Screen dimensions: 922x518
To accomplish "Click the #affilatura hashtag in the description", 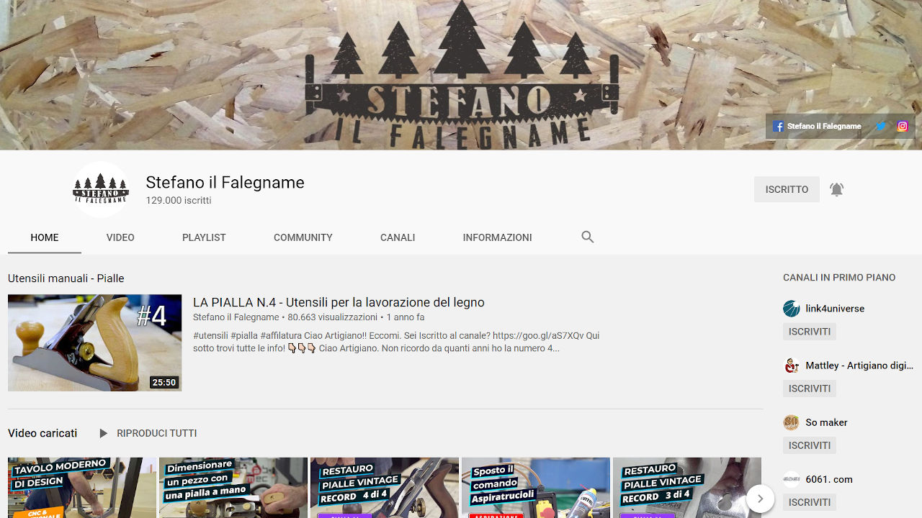I will click(x=282, y=335).
